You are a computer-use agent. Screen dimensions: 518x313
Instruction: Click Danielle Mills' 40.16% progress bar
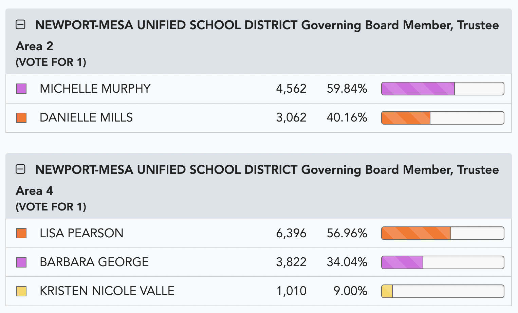pyautogui.click(x=443, y=118)
